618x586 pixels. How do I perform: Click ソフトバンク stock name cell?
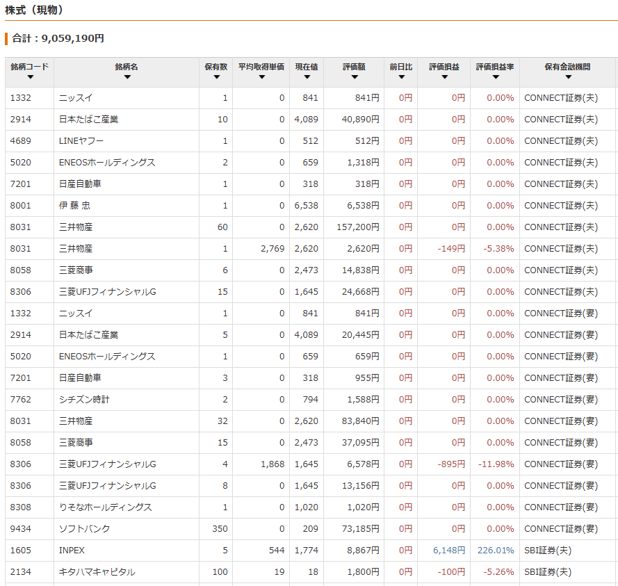127,529
